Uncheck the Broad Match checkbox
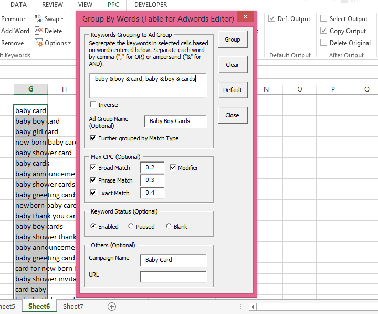 [93, 167]
